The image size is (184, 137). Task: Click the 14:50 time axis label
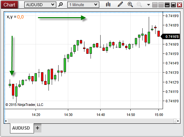[x=131, y=115]
